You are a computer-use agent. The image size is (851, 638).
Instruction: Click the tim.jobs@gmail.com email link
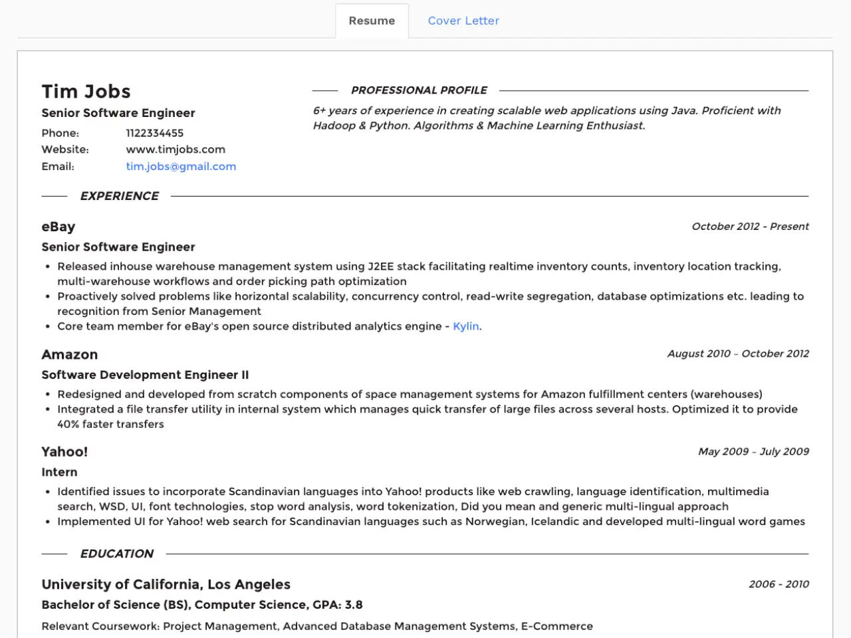(181, 166)
